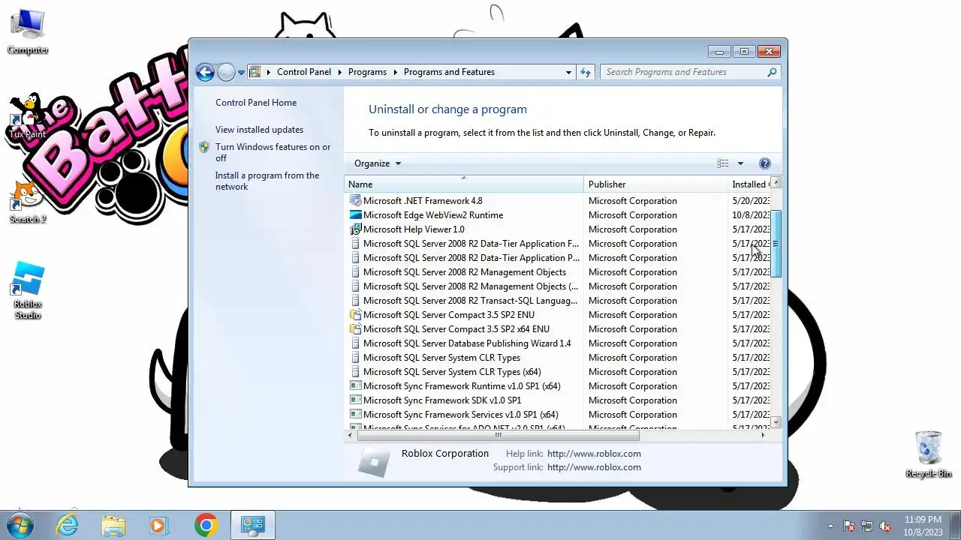Click Programs in the breadcrumb
Image resolution: width=961 pixels, height=540 pixels.
(x=368, y=72)
